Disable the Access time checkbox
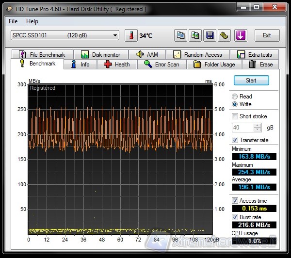This screenshot has height=258, width=291. coord(235,201)
